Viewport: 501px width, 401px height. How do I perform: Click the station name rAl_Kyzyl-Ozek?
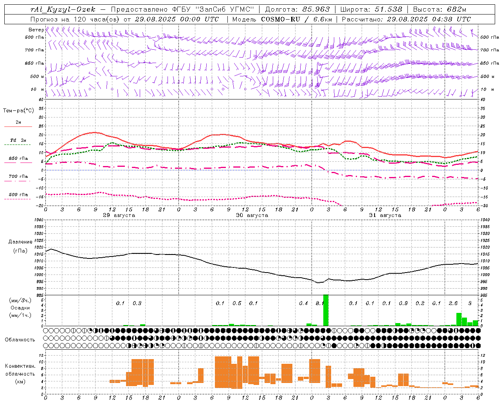(63, 9)
